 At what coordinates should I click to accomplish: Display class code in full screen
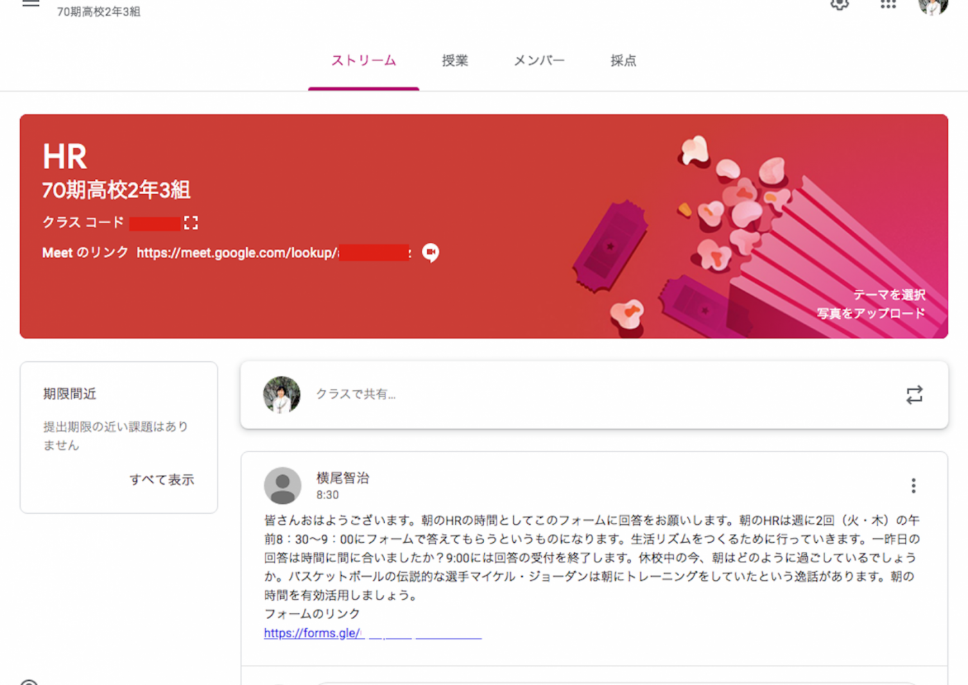(191, 223)
